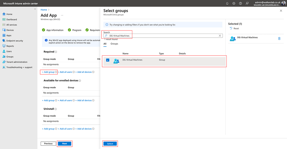The width and height of the screenshot is (287, 149).
Task: Clear the group search text
Action: (x=220, y=36)
